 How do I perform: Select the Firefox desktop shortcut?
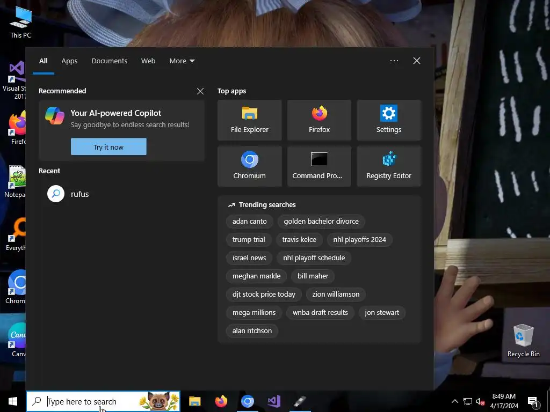point(18,128)
